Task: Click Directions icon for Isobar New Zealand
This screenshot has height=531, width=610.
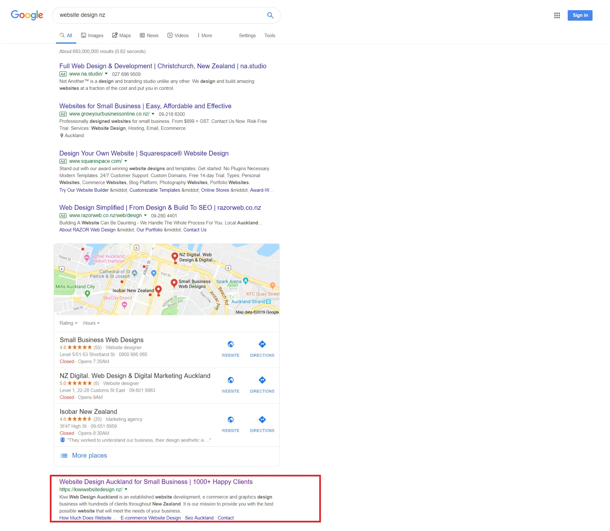Action: tap(262, 420)
